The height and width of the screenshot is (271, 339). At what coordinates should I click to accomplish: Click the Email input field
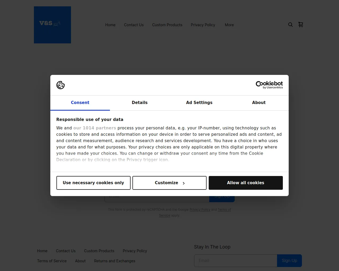click(235, 260)
